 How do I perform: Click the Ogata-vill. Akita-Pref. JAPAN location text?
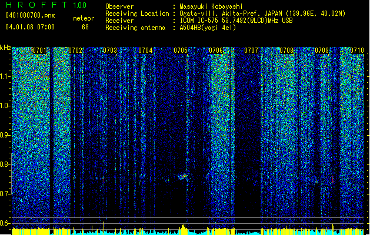click(262, 14)
